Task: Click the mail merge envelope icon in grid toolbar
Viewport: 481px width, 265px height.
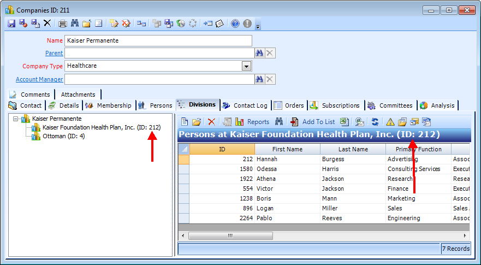Action: pos(426,122)
